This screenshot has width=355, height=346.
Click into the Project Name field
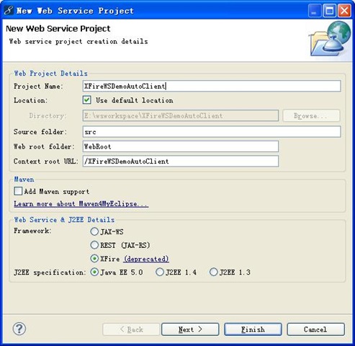(212, 86)
